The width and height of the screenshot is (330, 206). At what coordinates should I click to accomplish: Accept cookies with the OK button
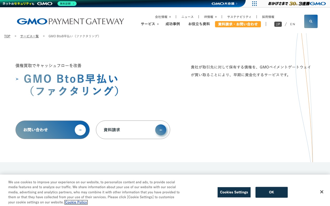tap(271, 192)
